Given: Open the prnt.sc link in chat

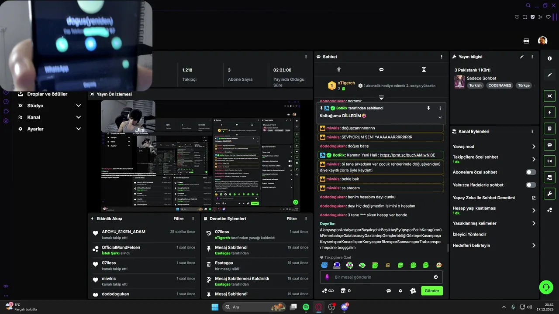Looking at the screenshot, I should [407, 155].
